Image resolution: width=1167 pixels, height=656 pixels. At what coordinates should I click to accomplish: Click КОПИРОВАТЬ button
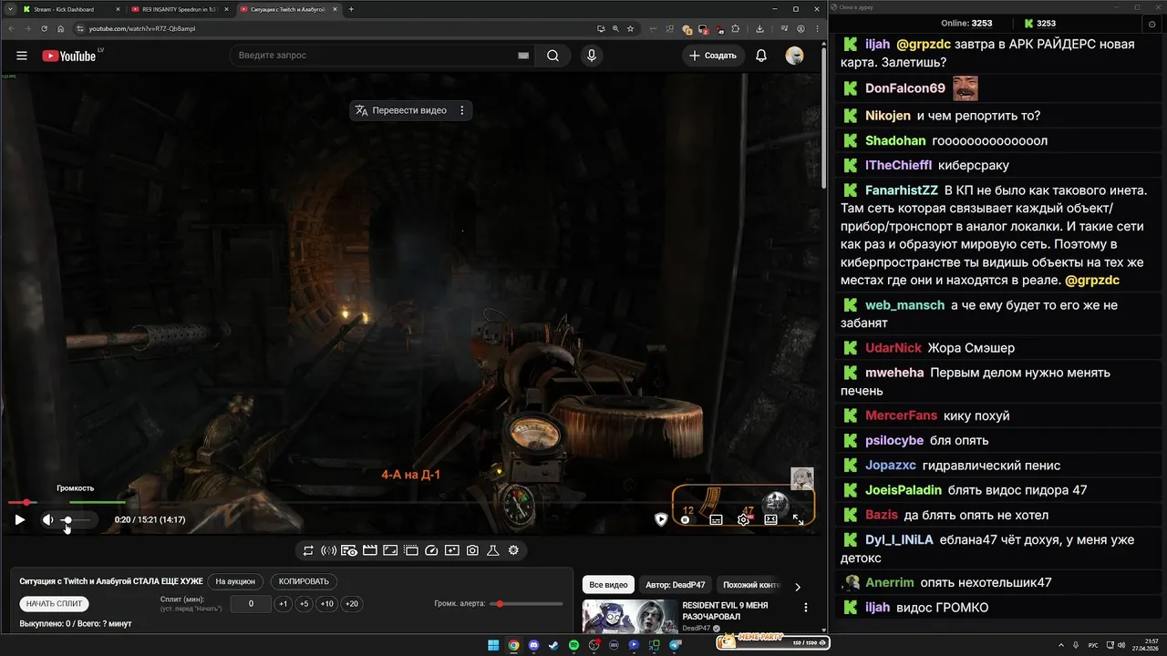[304, 581]
